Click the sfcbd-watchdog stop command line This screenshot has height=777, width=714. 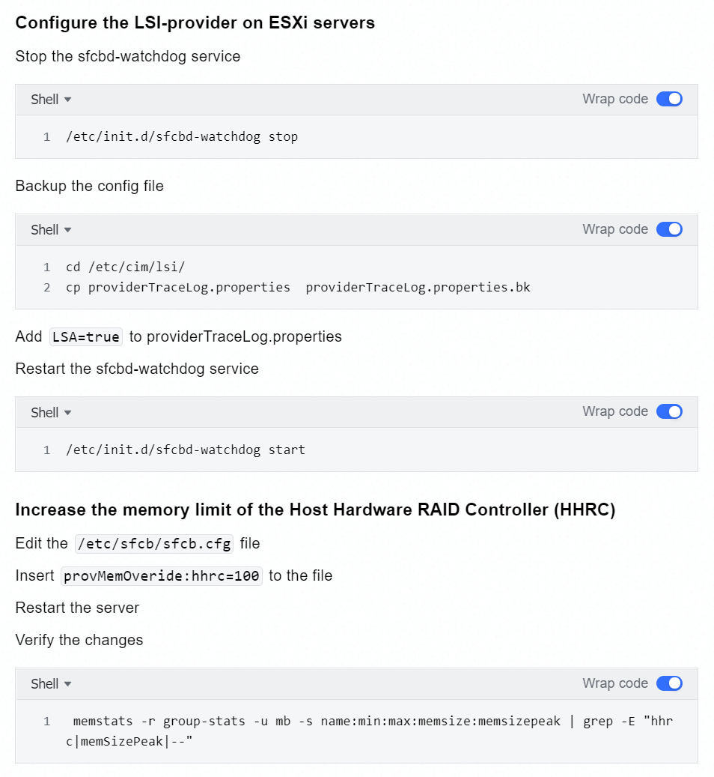point(182,137)
